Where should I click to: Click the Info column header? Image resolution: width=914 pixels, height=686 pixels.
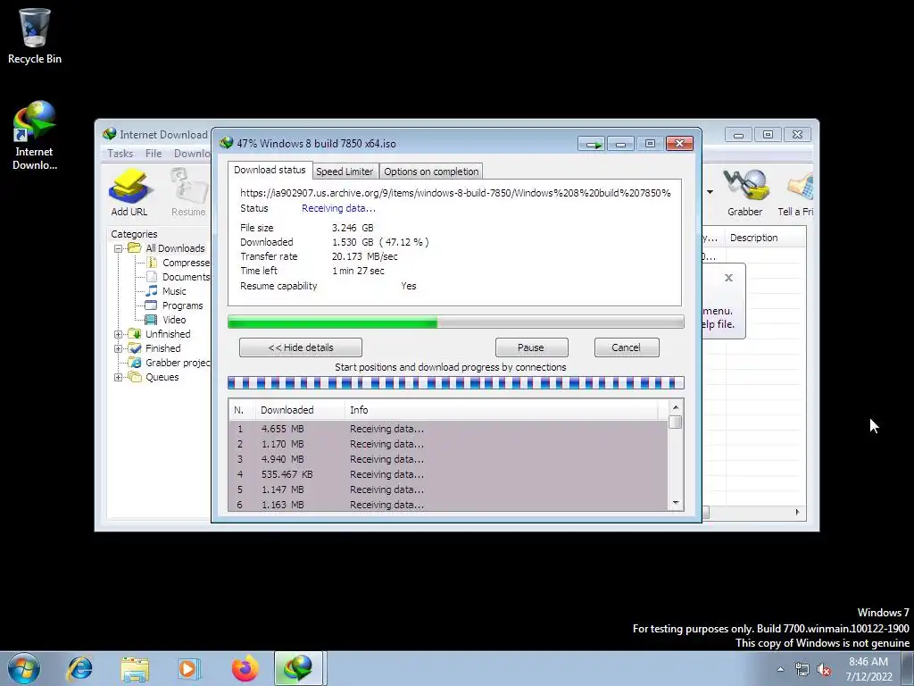[x=503, y=410]
